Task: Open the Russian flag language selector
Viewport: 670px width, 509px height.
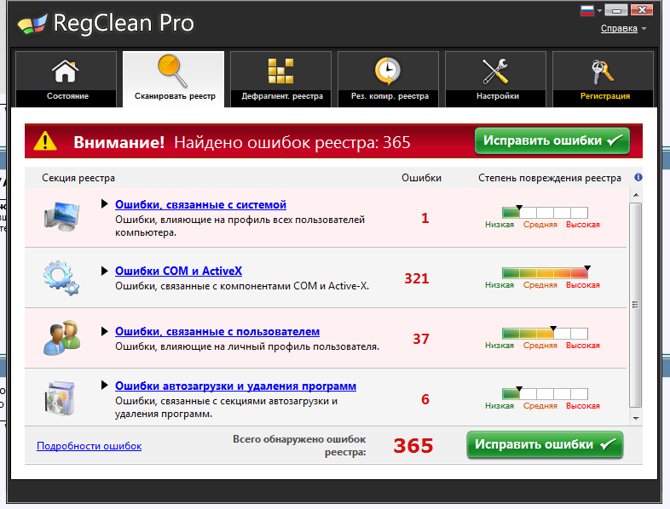Action: 587,10
